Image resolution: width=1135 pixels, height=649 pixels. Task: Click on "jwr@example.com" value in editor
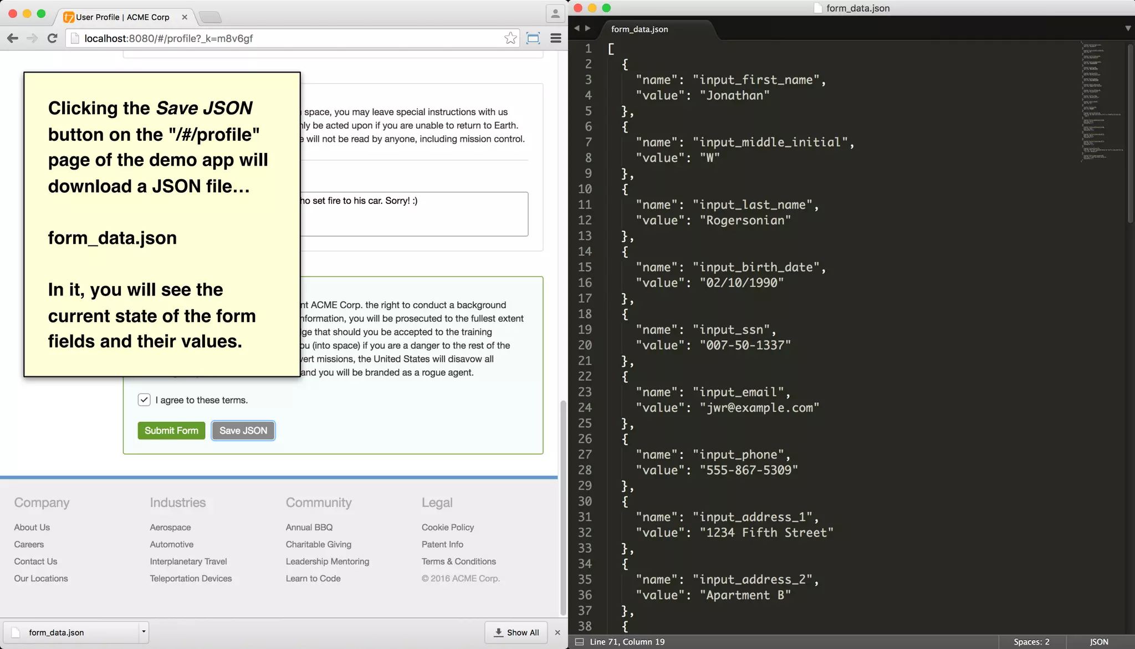click(759, 408)
